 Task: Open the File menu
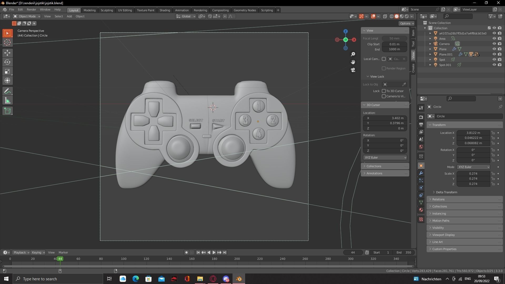(12, 9)
